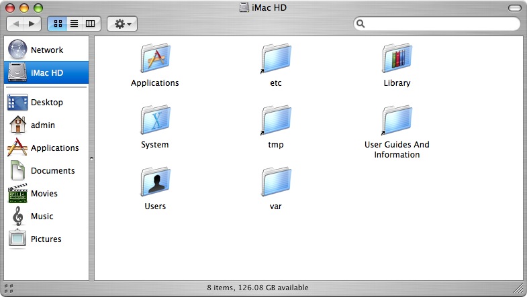The height and width of the screenshot is (297, 527).
Task: Zoom window with green button
Action: tap(38, 8)
